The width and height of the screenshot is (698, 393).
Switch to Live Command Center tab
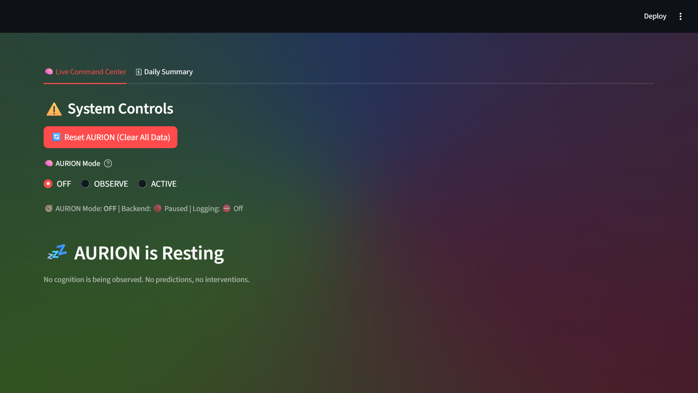(x=91, y=72)
